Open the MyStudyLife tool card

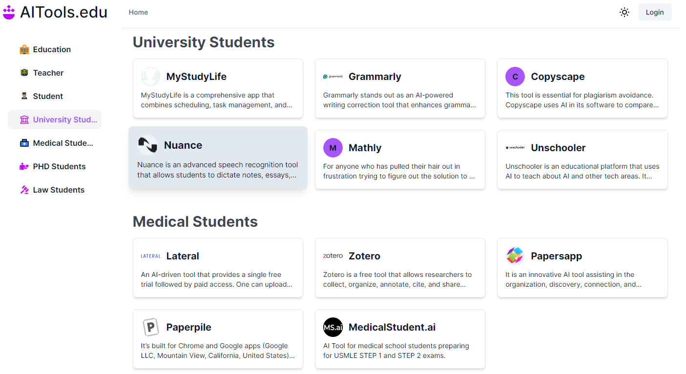pos(218,88)
